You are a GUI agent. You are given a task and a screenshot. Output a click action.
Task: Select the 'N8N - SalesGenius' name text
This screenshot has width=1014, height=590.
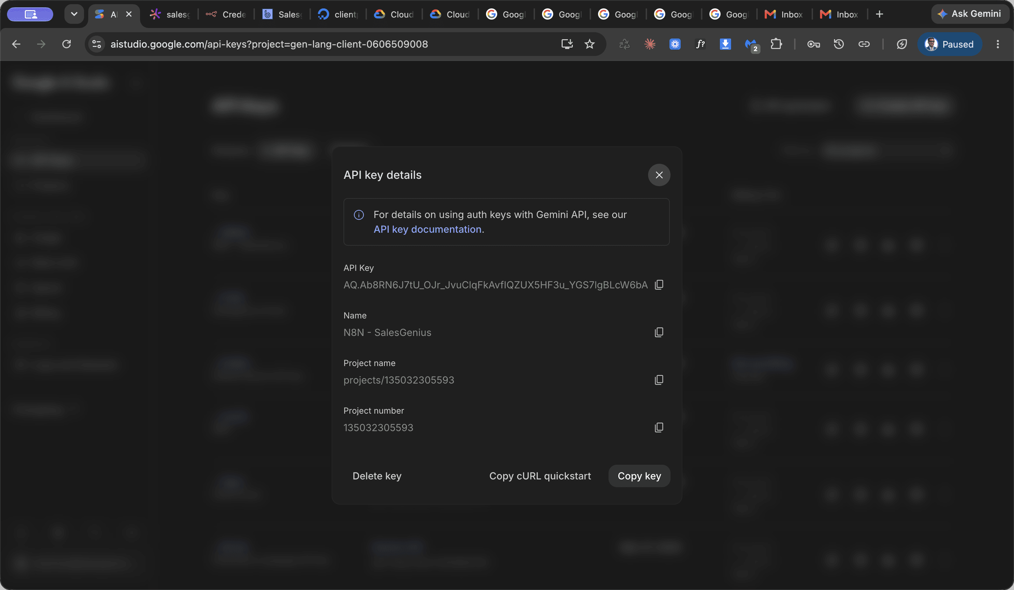click(x=387, y=332)
